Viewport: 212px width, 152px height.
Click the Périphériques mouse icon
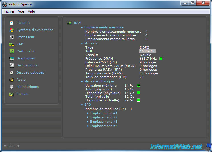[12, 87]
